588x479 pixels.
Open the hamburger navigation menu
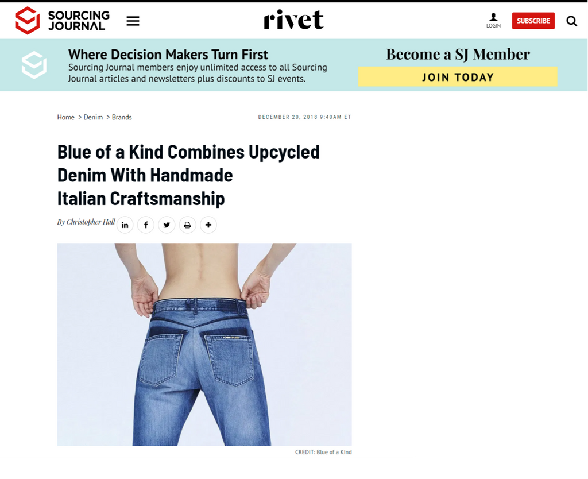[x=133, y=21]
